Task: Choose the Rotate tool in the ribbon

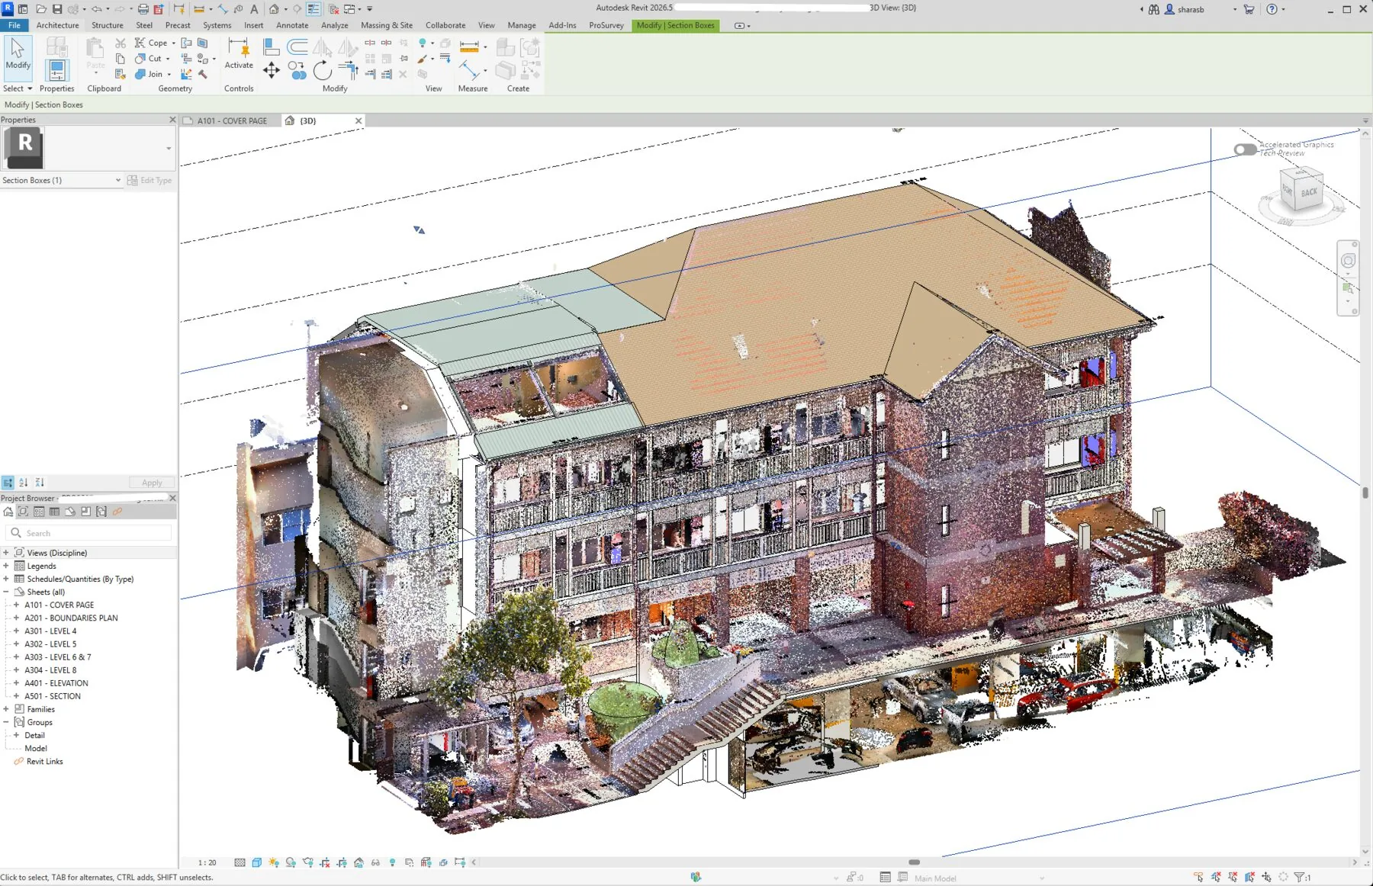Action: click(x=323, y=71)
